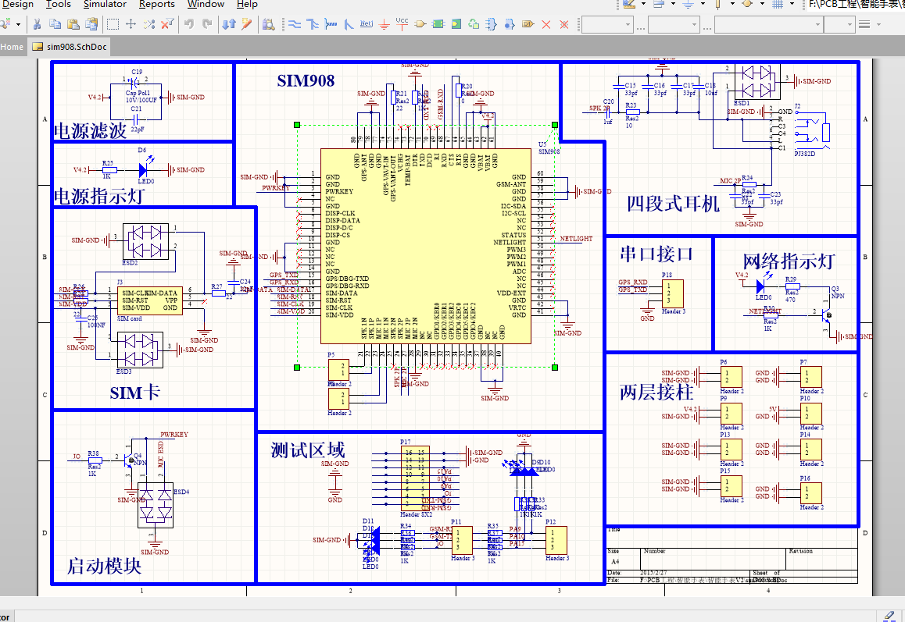
Task: Activate the Move Selection cross-arrows tool
Action: click(x=131, y=24)
